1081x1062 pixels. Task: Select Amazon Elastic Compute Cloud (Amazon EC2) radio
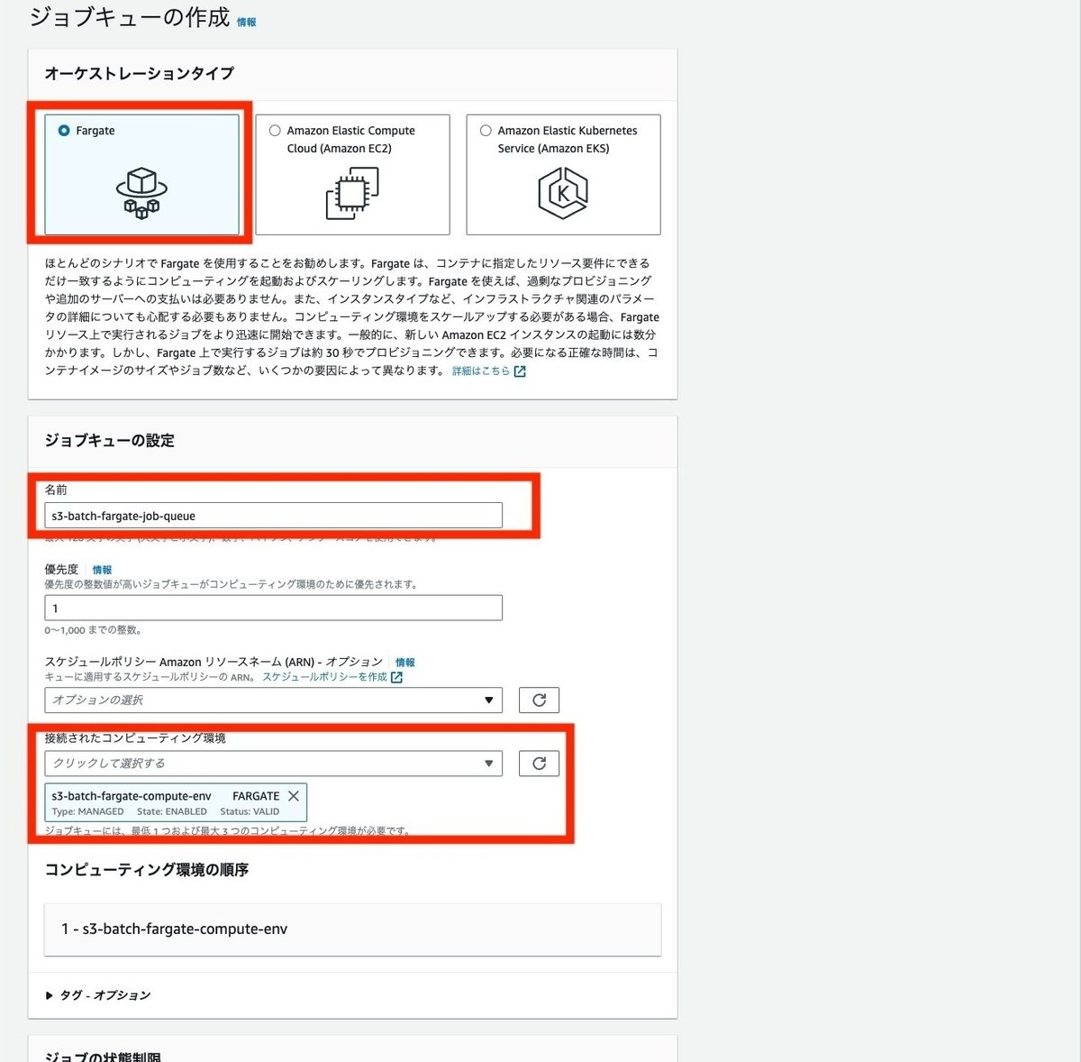point(275,131)
